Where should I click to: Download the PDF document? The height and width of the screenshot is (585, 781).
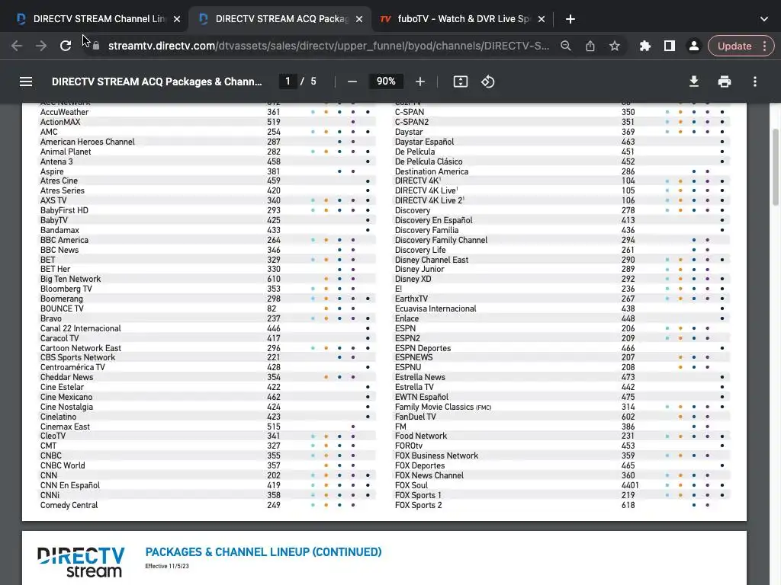click(x=694, y=82)
